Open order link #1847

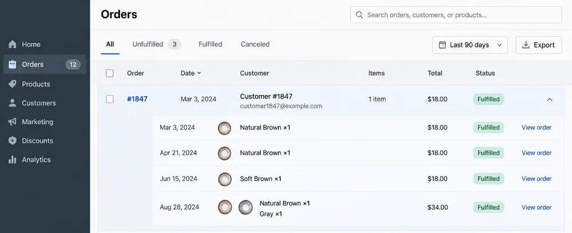137,99
